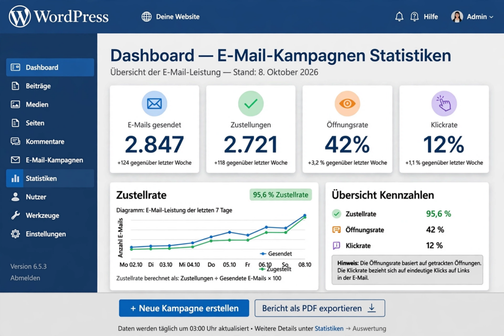Image resolution: width=504 pixels, height=336 pixels.
Task: Open the Medien menu item
Action: point(37,104)
